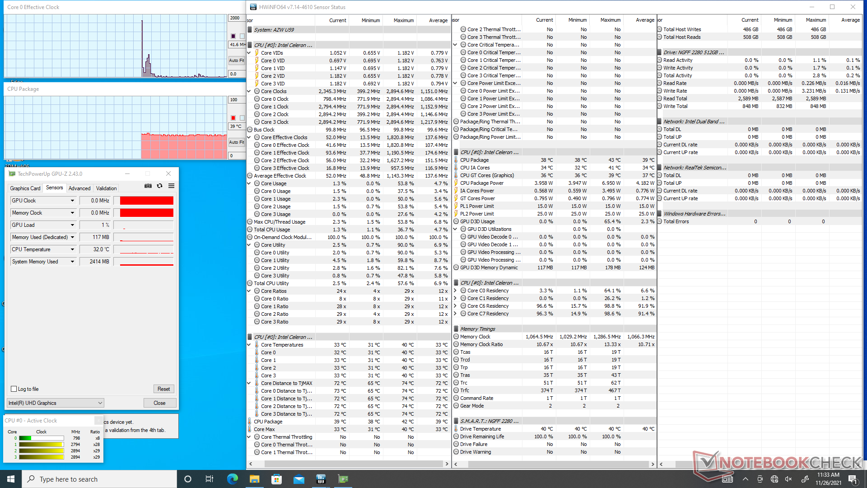Collapse Core Power Limit Exceeded group
The width and height of the screenshot is (867, 488).
(x=455, y=83)
